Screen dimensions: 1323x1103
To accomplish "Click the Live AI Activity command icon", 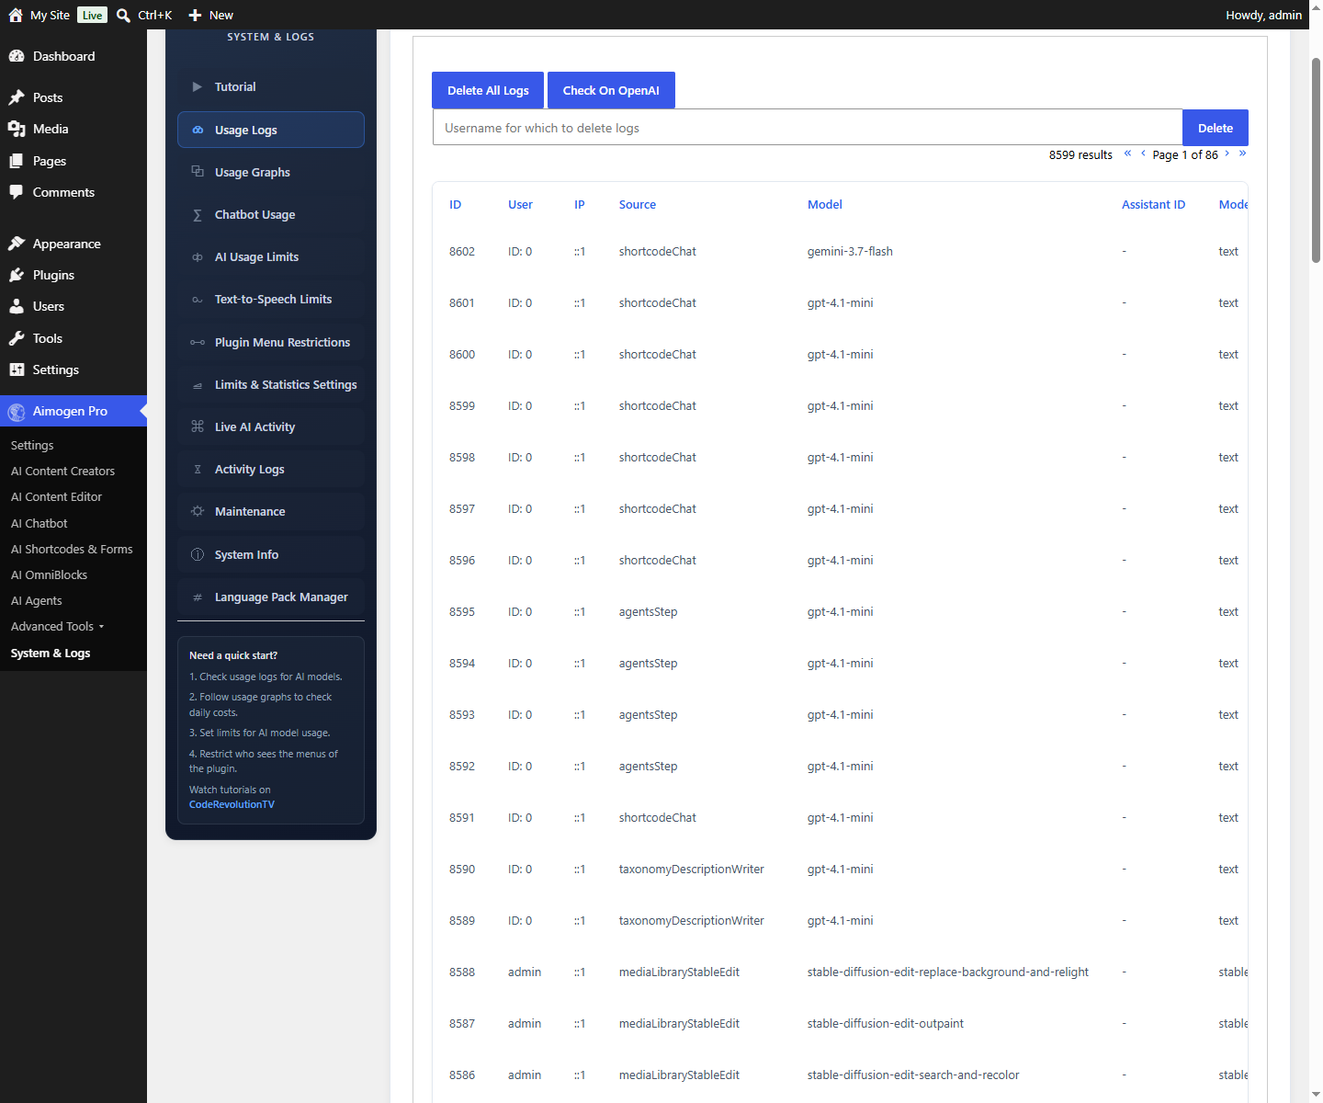I will pos(198,426).
